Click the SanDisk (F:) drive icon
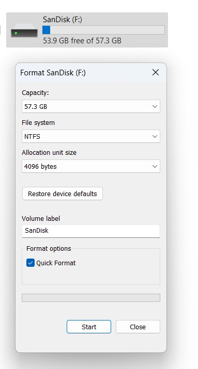This screenshot has height=369, width=198. click(x=24, y=30)
